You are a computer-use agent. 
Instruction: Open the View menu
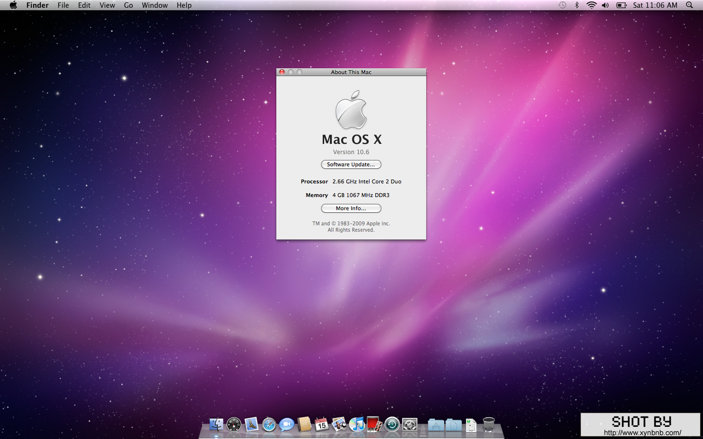(107, 5)
